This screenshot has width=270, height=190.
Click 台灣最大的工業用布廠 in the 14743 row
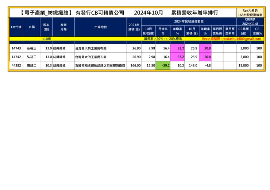click(x=91, y=48)
